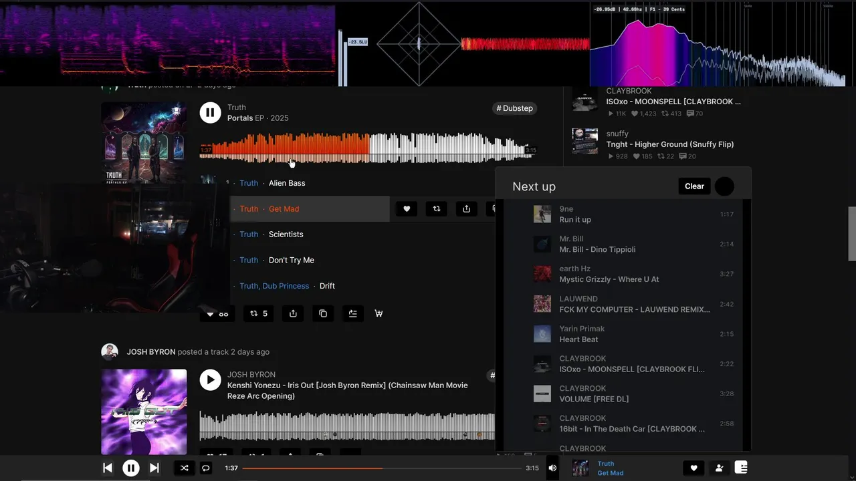Play Drift from the track list

click(x=327, y=286)
